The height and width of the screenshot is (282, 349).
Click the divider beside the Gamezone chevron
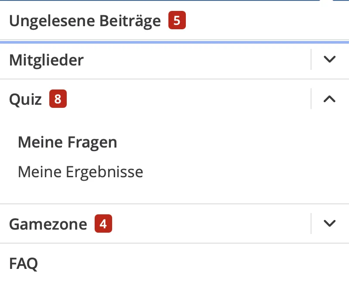(x=311, y=223)
